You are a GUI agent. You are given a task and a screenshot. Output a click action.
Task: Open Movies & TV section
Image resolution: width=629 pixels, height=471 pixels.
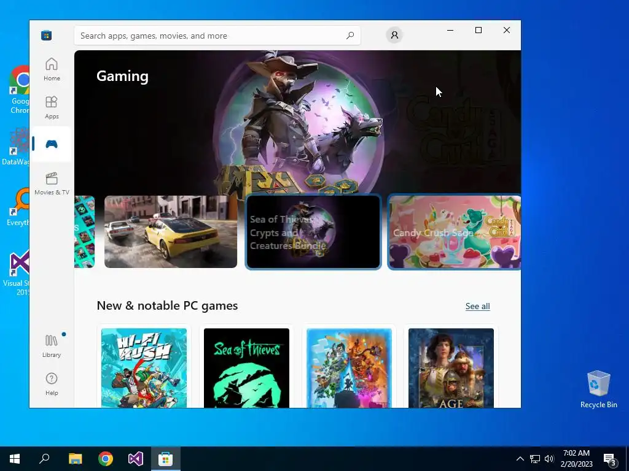click(52, 183)
